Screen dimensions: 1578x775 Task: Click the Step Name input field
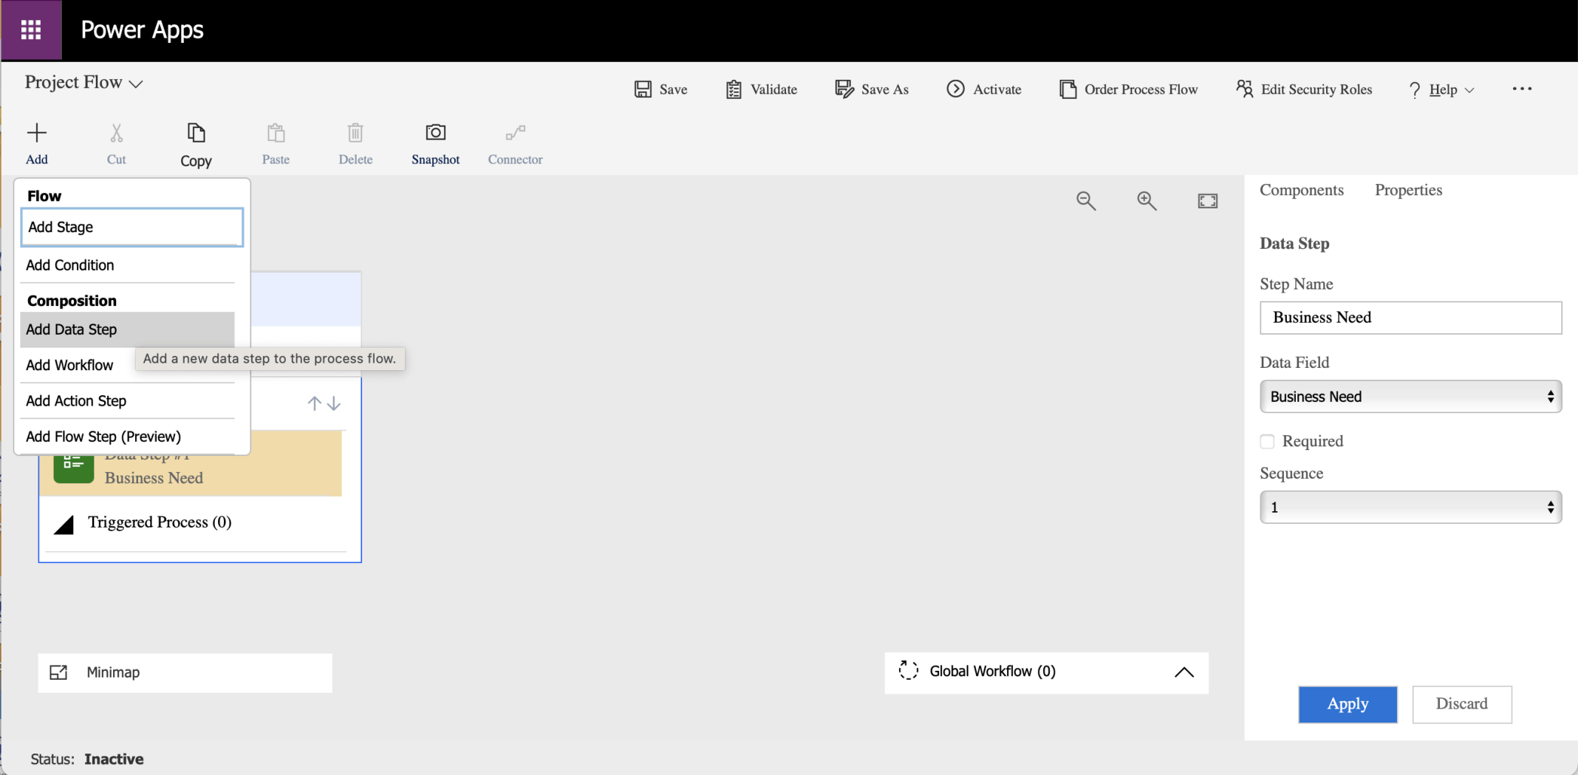[1410, 318]
